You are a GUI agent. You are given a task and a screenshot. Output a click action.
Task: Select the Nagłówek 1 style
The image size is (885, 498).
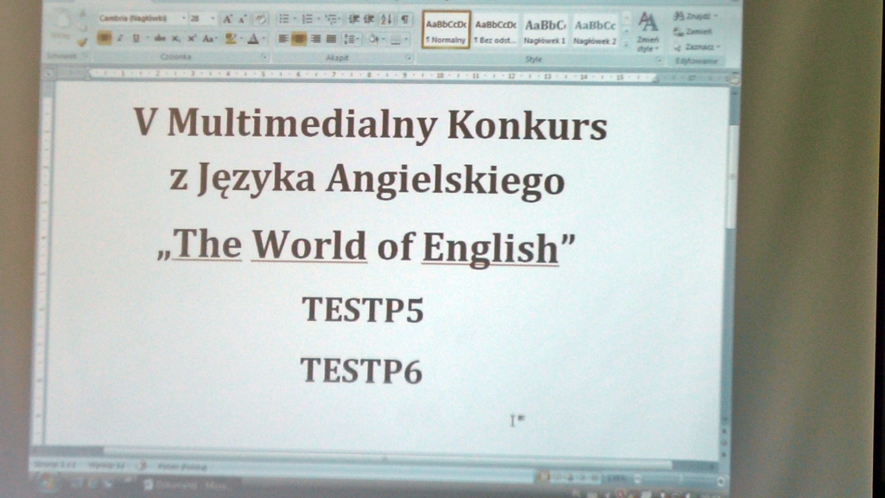[x=545, y=30]
